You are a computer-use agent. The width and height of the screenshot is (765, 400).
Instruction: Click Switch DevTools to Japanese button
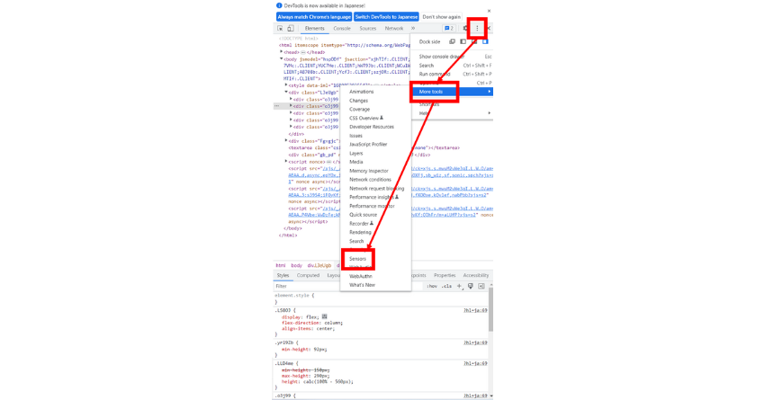pos(386,16)
